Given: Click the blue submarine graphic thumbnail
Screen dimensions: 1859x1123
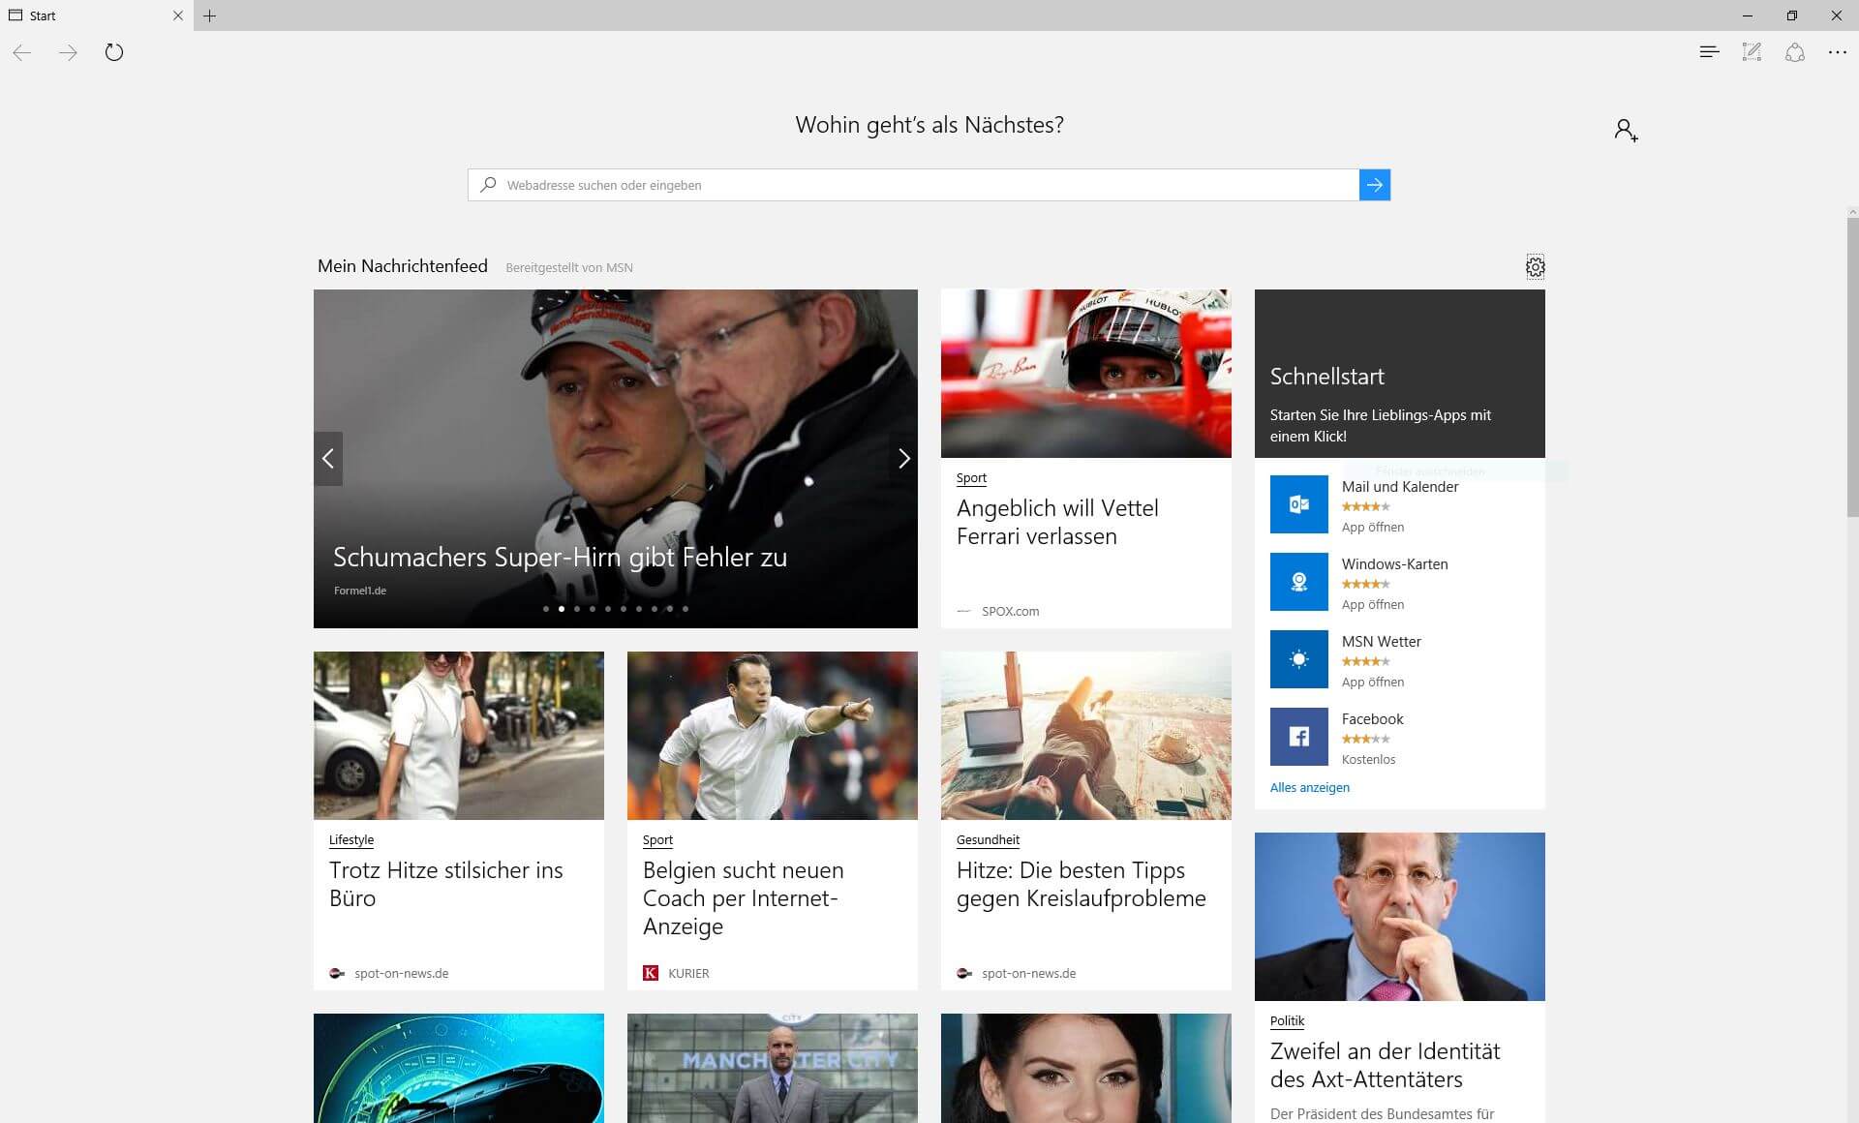Looking at the screenshot, I should pos(459,1068).
